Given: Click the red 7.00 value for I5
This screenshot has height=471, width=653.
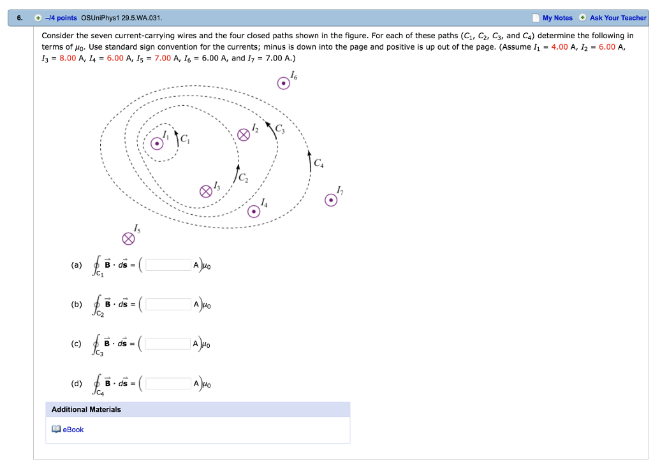Looking at the screenshot, I should click(x=163, y=58).
